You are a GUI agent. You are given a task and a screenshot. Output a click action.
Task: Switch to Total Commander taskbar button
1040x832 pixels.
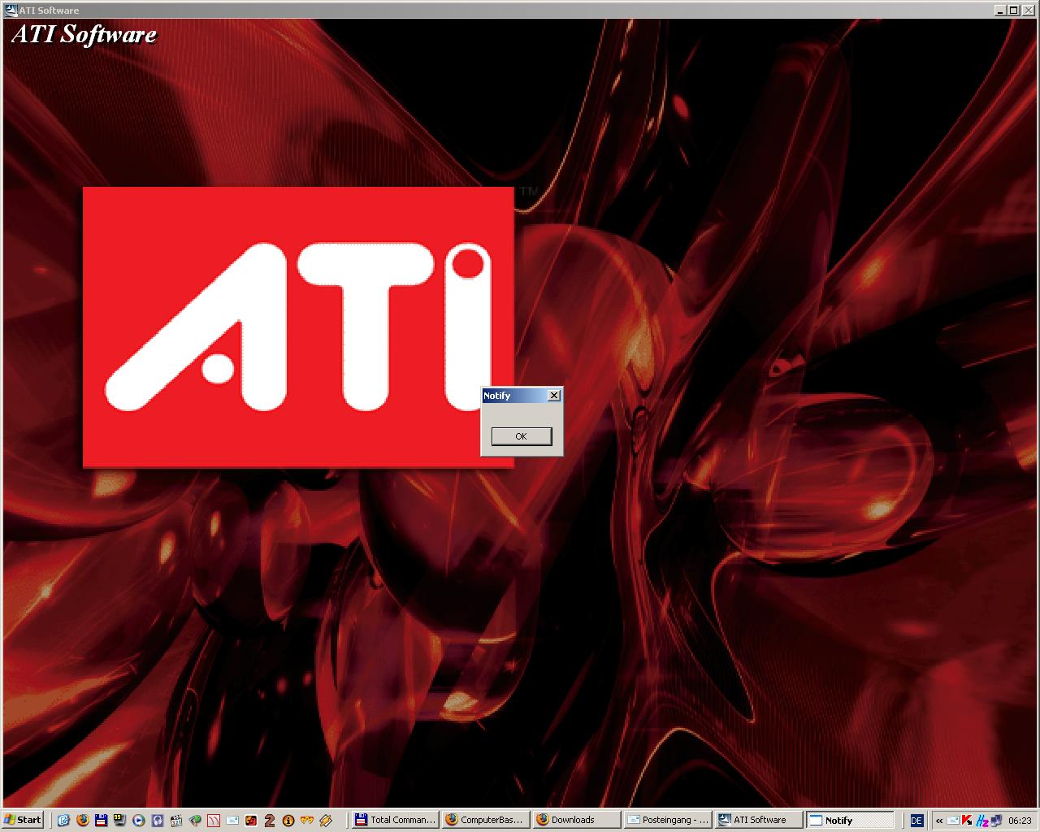tap(396, 820)
